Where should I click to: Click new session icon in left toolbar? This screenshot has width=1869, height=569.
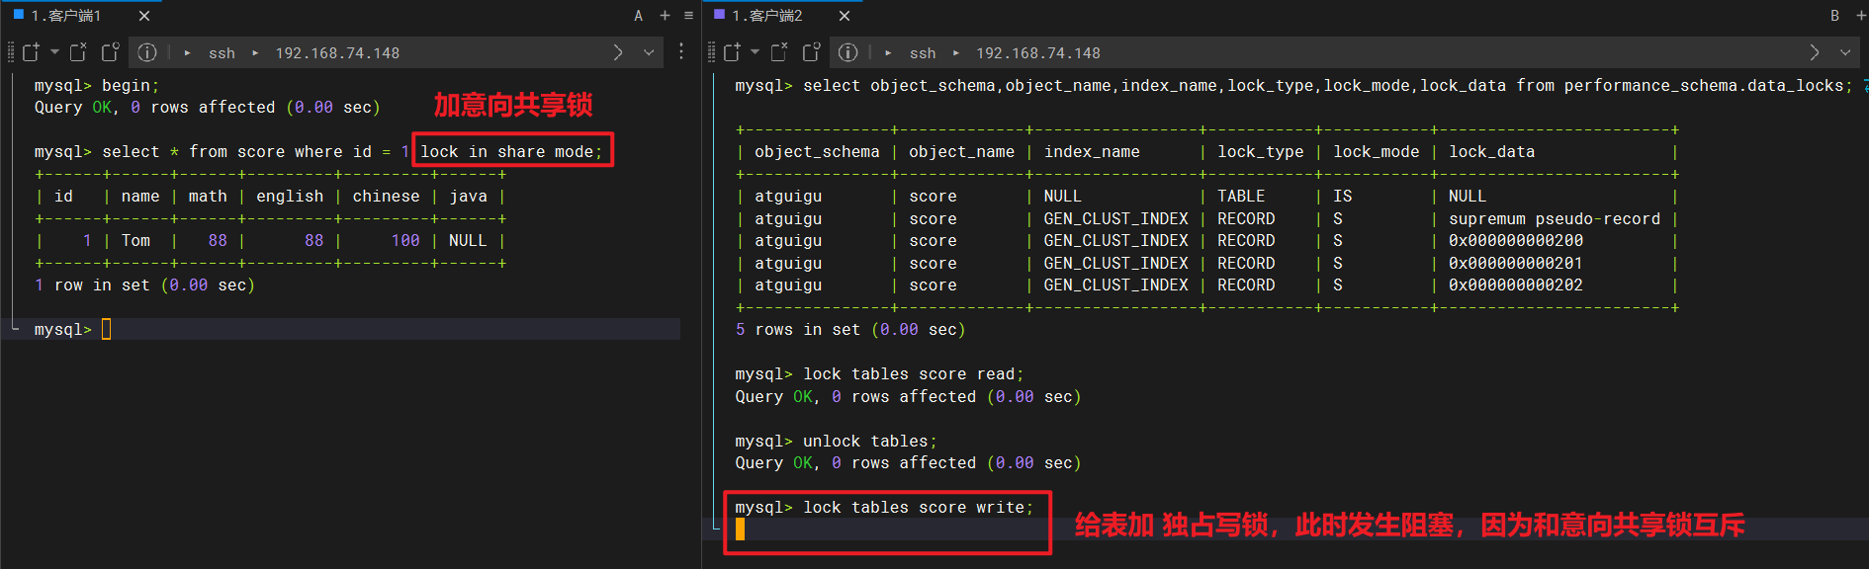(31, 52)
